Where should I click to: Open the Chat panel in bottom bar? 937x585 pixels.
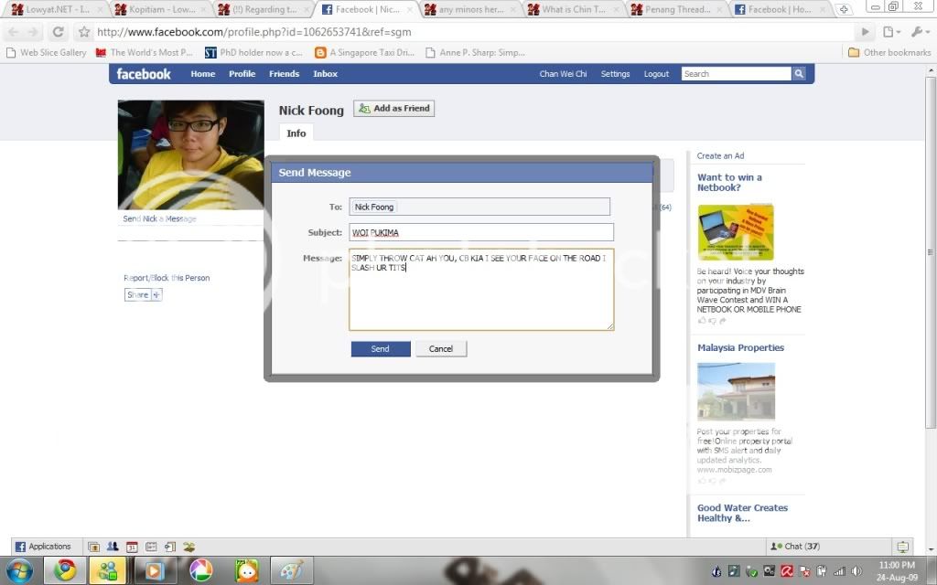(x=794, y=547)
